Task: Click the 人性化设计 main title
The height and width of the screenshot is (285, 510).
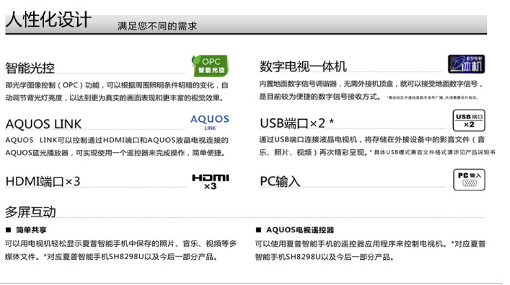Action: click(49, 19)
